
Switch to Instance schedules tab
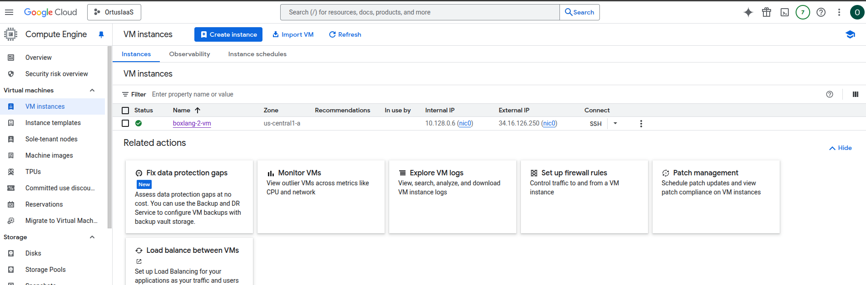[x=257, y=54]
